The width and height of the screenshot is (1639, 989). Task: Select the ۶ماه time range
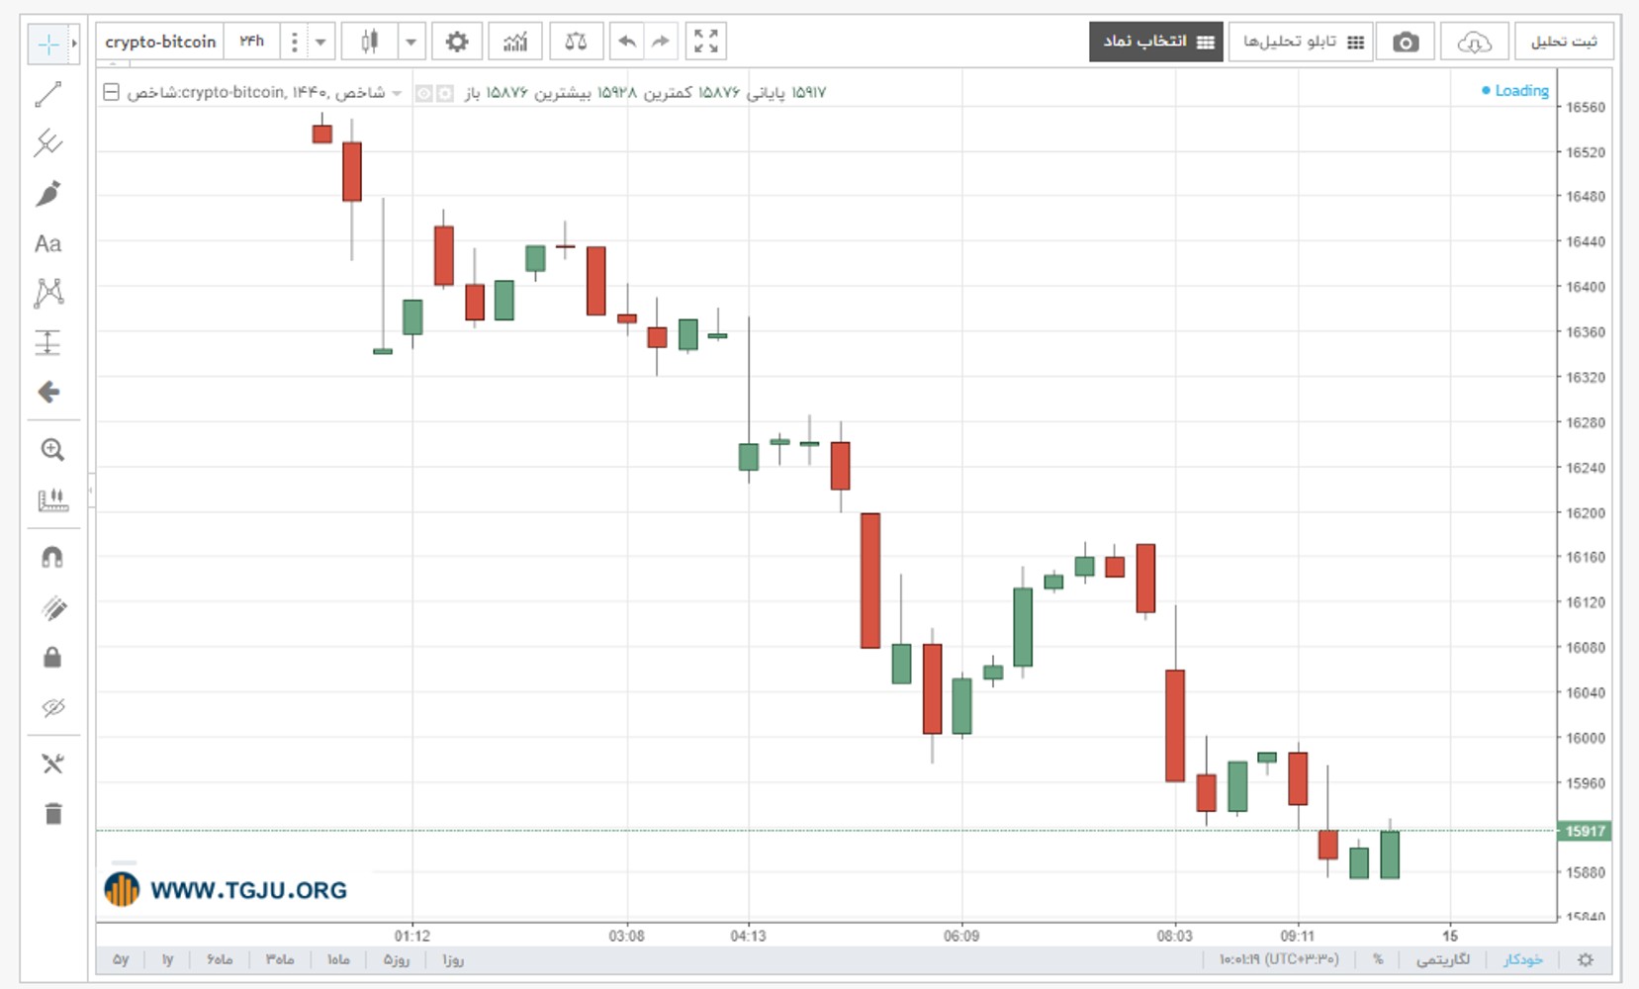(220, 959)
